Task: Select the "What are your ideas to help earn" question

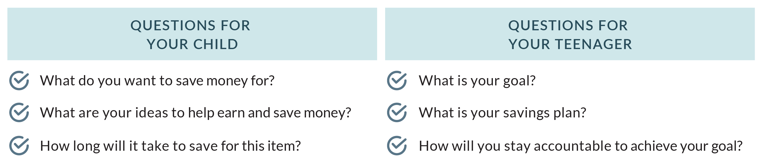Action: pyautogui.click(x=195, y=113)
